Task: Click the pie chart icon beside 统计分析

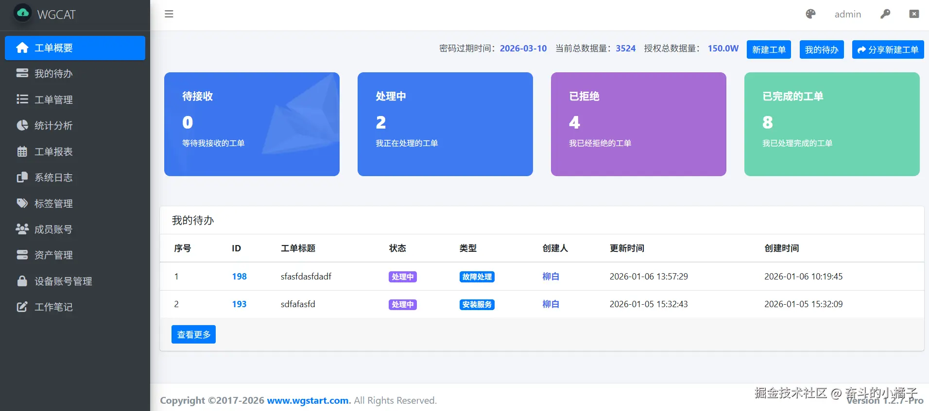Action: [x=22, y=125]
